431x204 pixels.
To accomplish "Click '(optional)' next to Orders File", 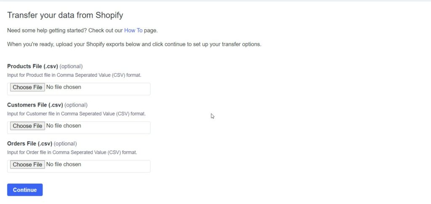I will coord(65,143).
